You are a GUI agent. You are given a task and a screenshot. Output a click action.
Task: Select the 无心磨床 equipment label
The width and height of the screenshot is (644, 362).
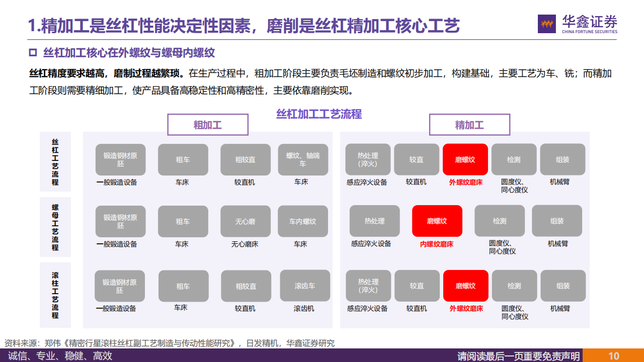pos(245,244)
